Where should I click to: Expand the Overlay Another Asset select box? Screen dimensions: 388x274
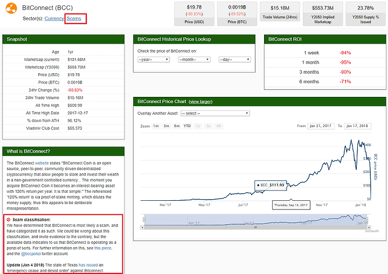point(215,113)
